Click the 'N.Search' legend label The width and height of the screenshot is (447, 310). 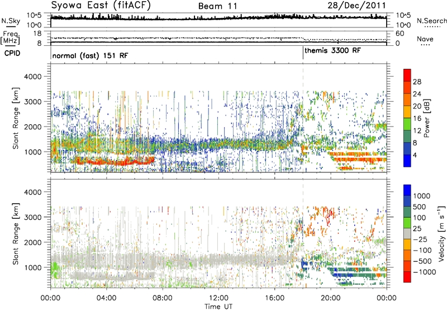(431, 21)
